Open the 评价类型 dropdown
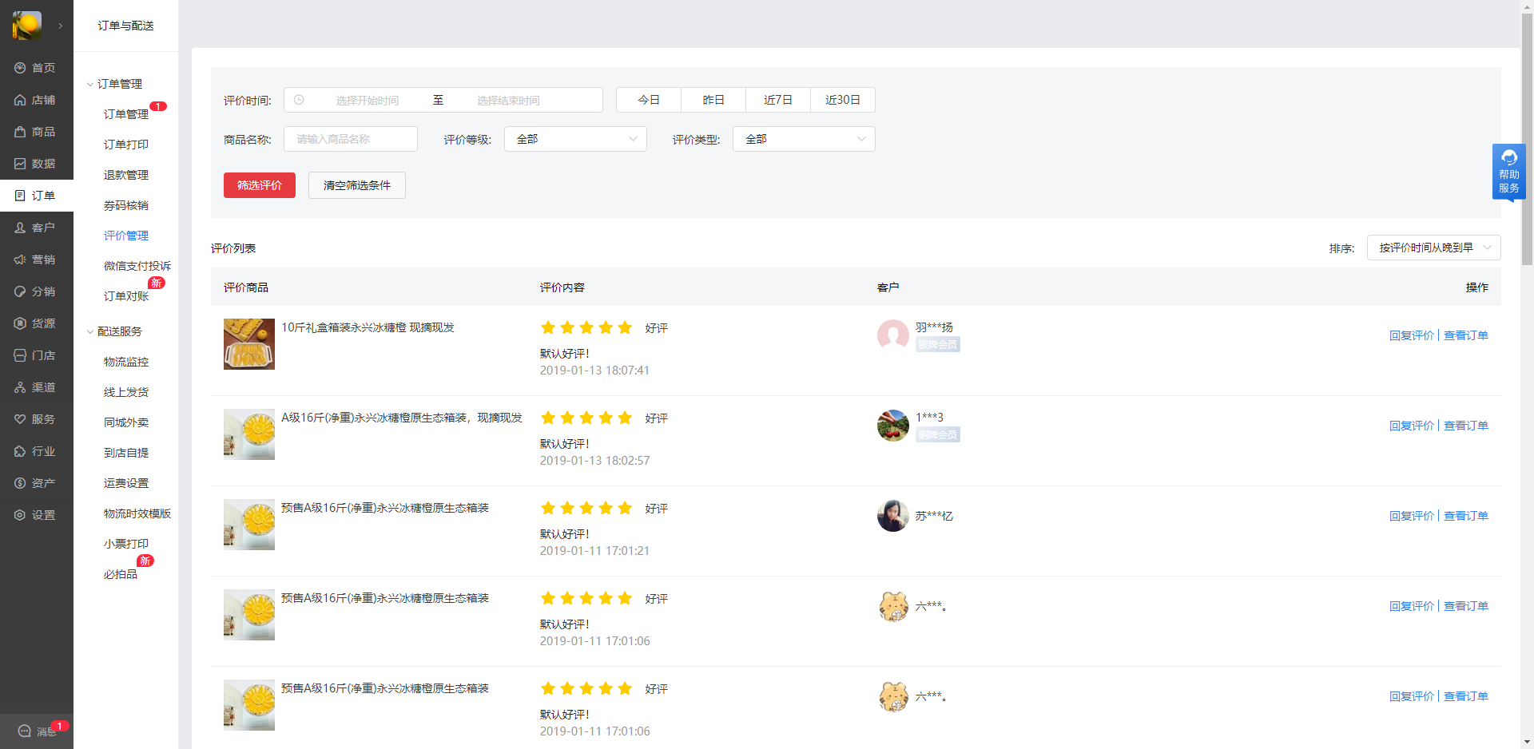Viewport: 1534px width, 749px height. [804, 139]
